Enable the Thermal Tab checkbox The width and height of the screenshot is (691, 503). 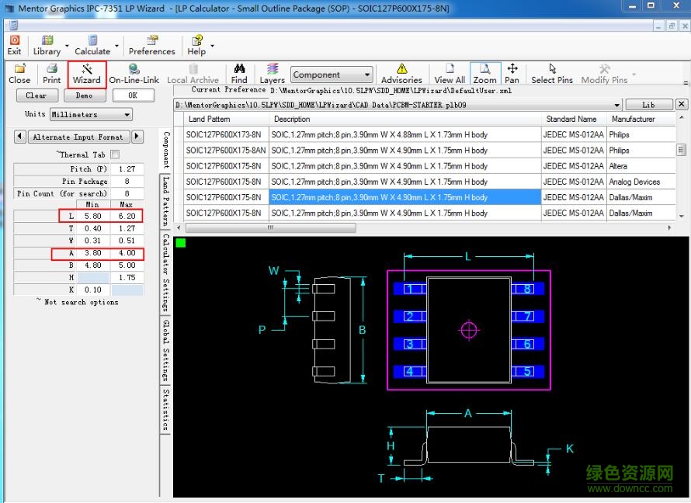coord(115,154)
